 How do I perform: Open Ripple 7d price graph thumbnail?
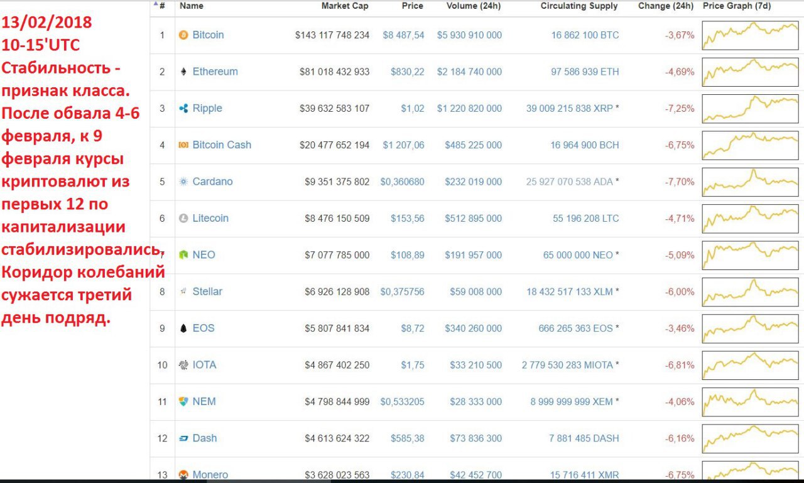pyautogui.click(x=751, y=109)
